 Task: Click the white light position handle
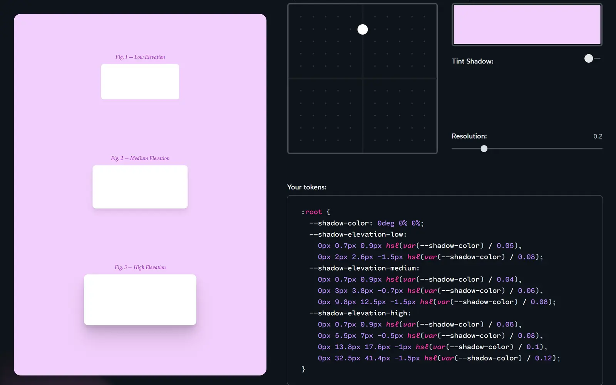coord(363,29)
